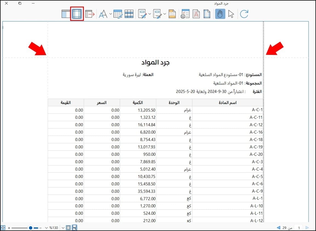This screenshot has width=316, height=231.
Task: Select the A-C-19 item name cell
Action: click(227, 147)
